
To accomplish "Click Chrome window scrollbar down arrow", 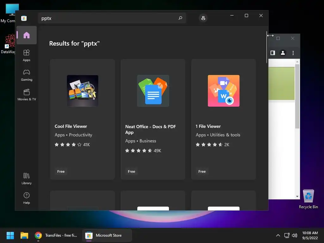I will point(297,196).
